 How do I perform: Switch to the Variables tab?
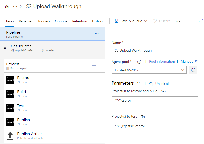pos(26,21)
